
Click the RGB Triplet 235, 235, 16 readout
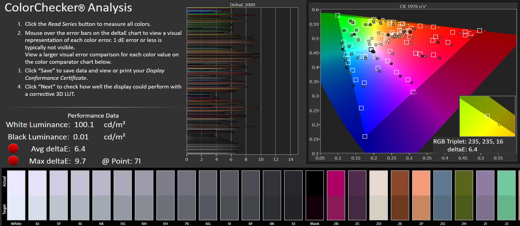point(468,142)
